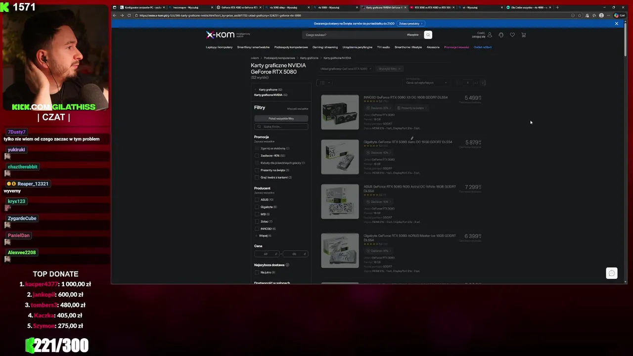Screen dimensions: 633x356
Task: Expand Więcej producers list
Action: (x=264, y=236)
